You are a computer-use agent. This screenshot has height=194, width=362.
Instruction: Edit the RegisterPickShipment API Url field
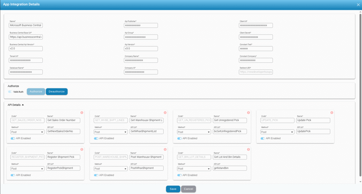pyautogui.click(x=63, y=168)
